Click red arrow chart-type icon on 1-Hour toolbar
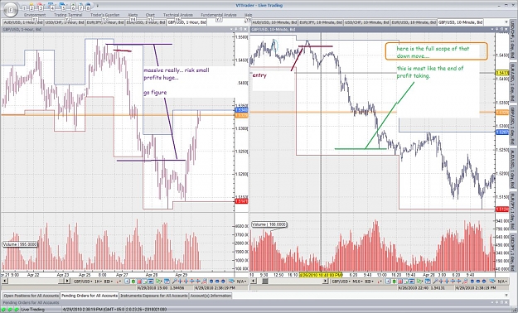This screenshot has height=313, width=518. [119, 282]
